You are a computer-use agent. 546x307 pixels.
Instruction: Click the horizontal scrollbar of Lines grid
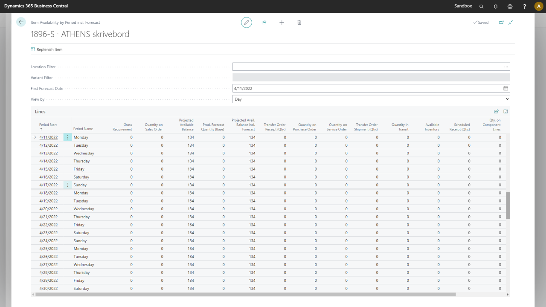pyautogui.click(x=245, y=295)
